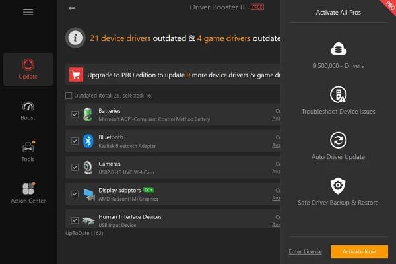Check the Outdated select-all checkbox

pos(69,96)
